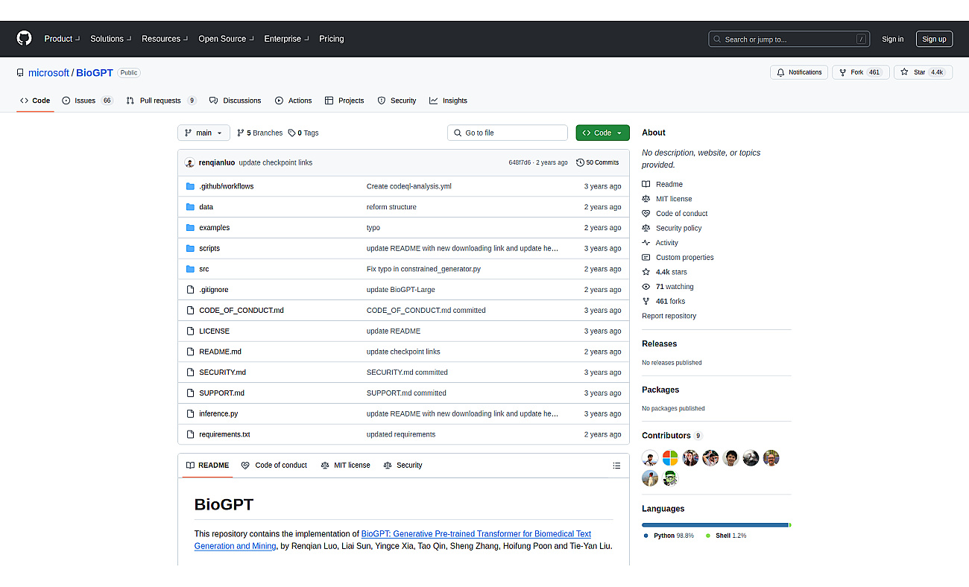Open the 0 Tags link

coord(303,133)
